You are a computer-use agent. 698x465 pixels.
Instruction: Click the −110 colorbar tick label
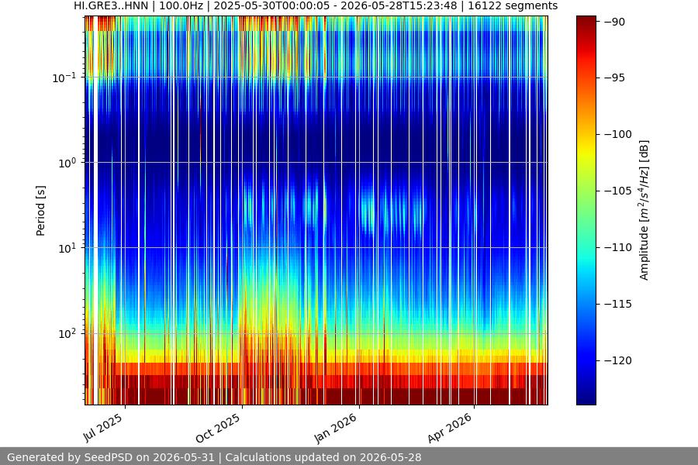(617, 247)
